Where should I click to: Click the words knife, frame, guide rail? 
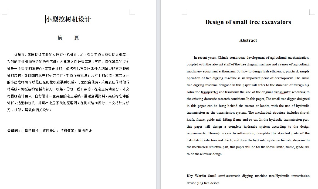coord(204,120)
